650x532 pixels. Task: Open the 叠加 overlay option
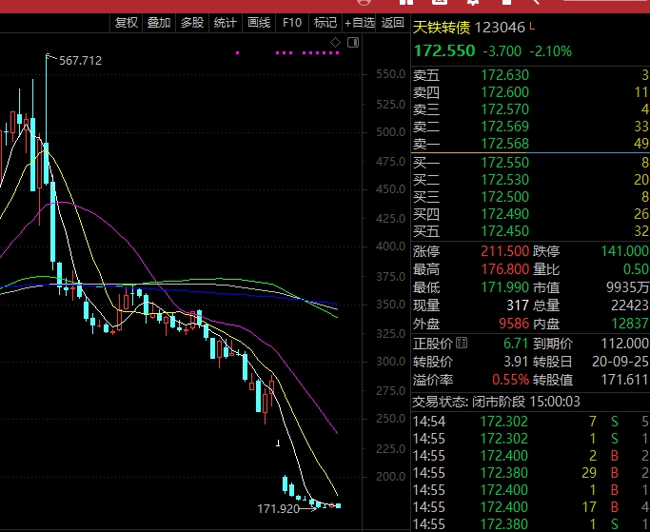pos(159,23)
